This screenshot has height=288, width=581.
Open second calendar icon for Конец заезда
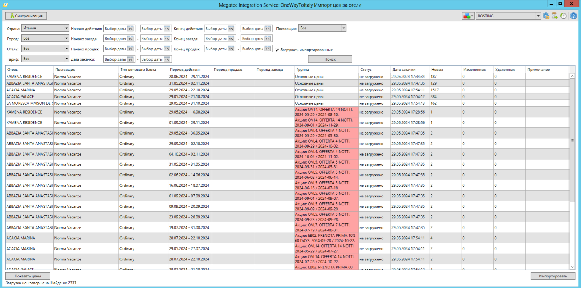click(x=268, y=38)
